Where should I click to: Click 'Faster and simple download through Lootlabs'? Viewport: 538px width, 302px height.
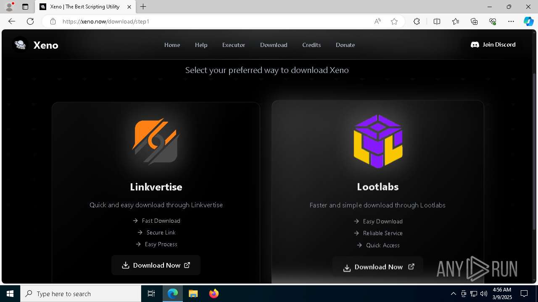point(377,205)
